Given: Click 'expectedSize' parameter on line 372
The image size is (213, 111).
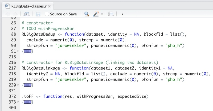Looking at the screenshot, I should coord(132,96).
